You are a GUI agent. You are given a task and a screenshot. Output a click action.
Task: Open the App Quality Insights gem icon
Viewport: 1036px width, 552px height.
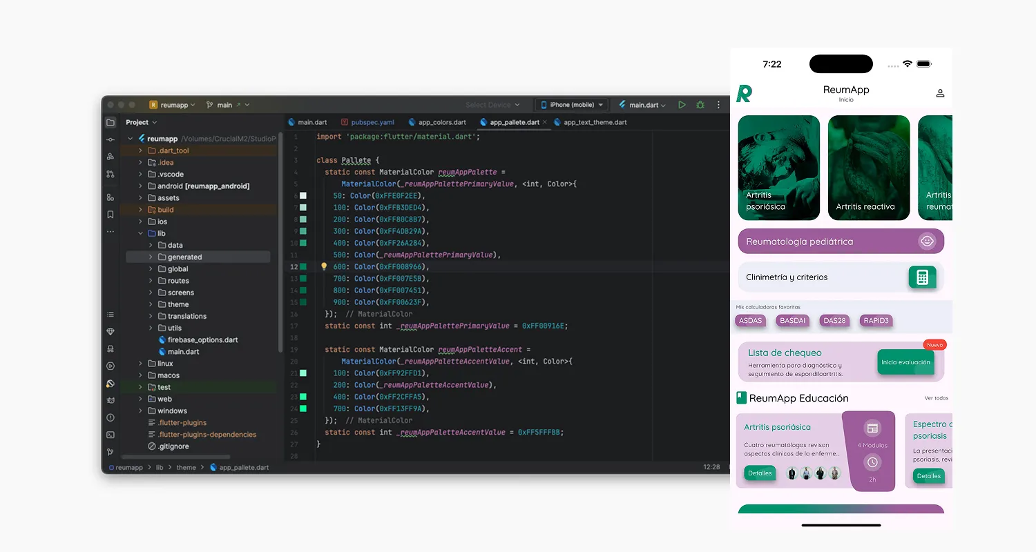pyautogui.click(x=111, y=332)
